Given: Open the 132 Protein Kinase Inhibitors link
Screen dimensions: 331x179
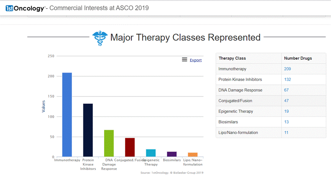Looking at the screenshot, I should 288,80.
